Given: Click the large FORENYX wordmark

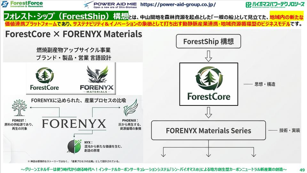Looking at the screenshot, I should tap(74, 124).
